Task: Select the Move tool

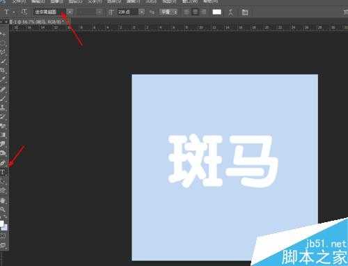Action: click(x=3, y=35)
